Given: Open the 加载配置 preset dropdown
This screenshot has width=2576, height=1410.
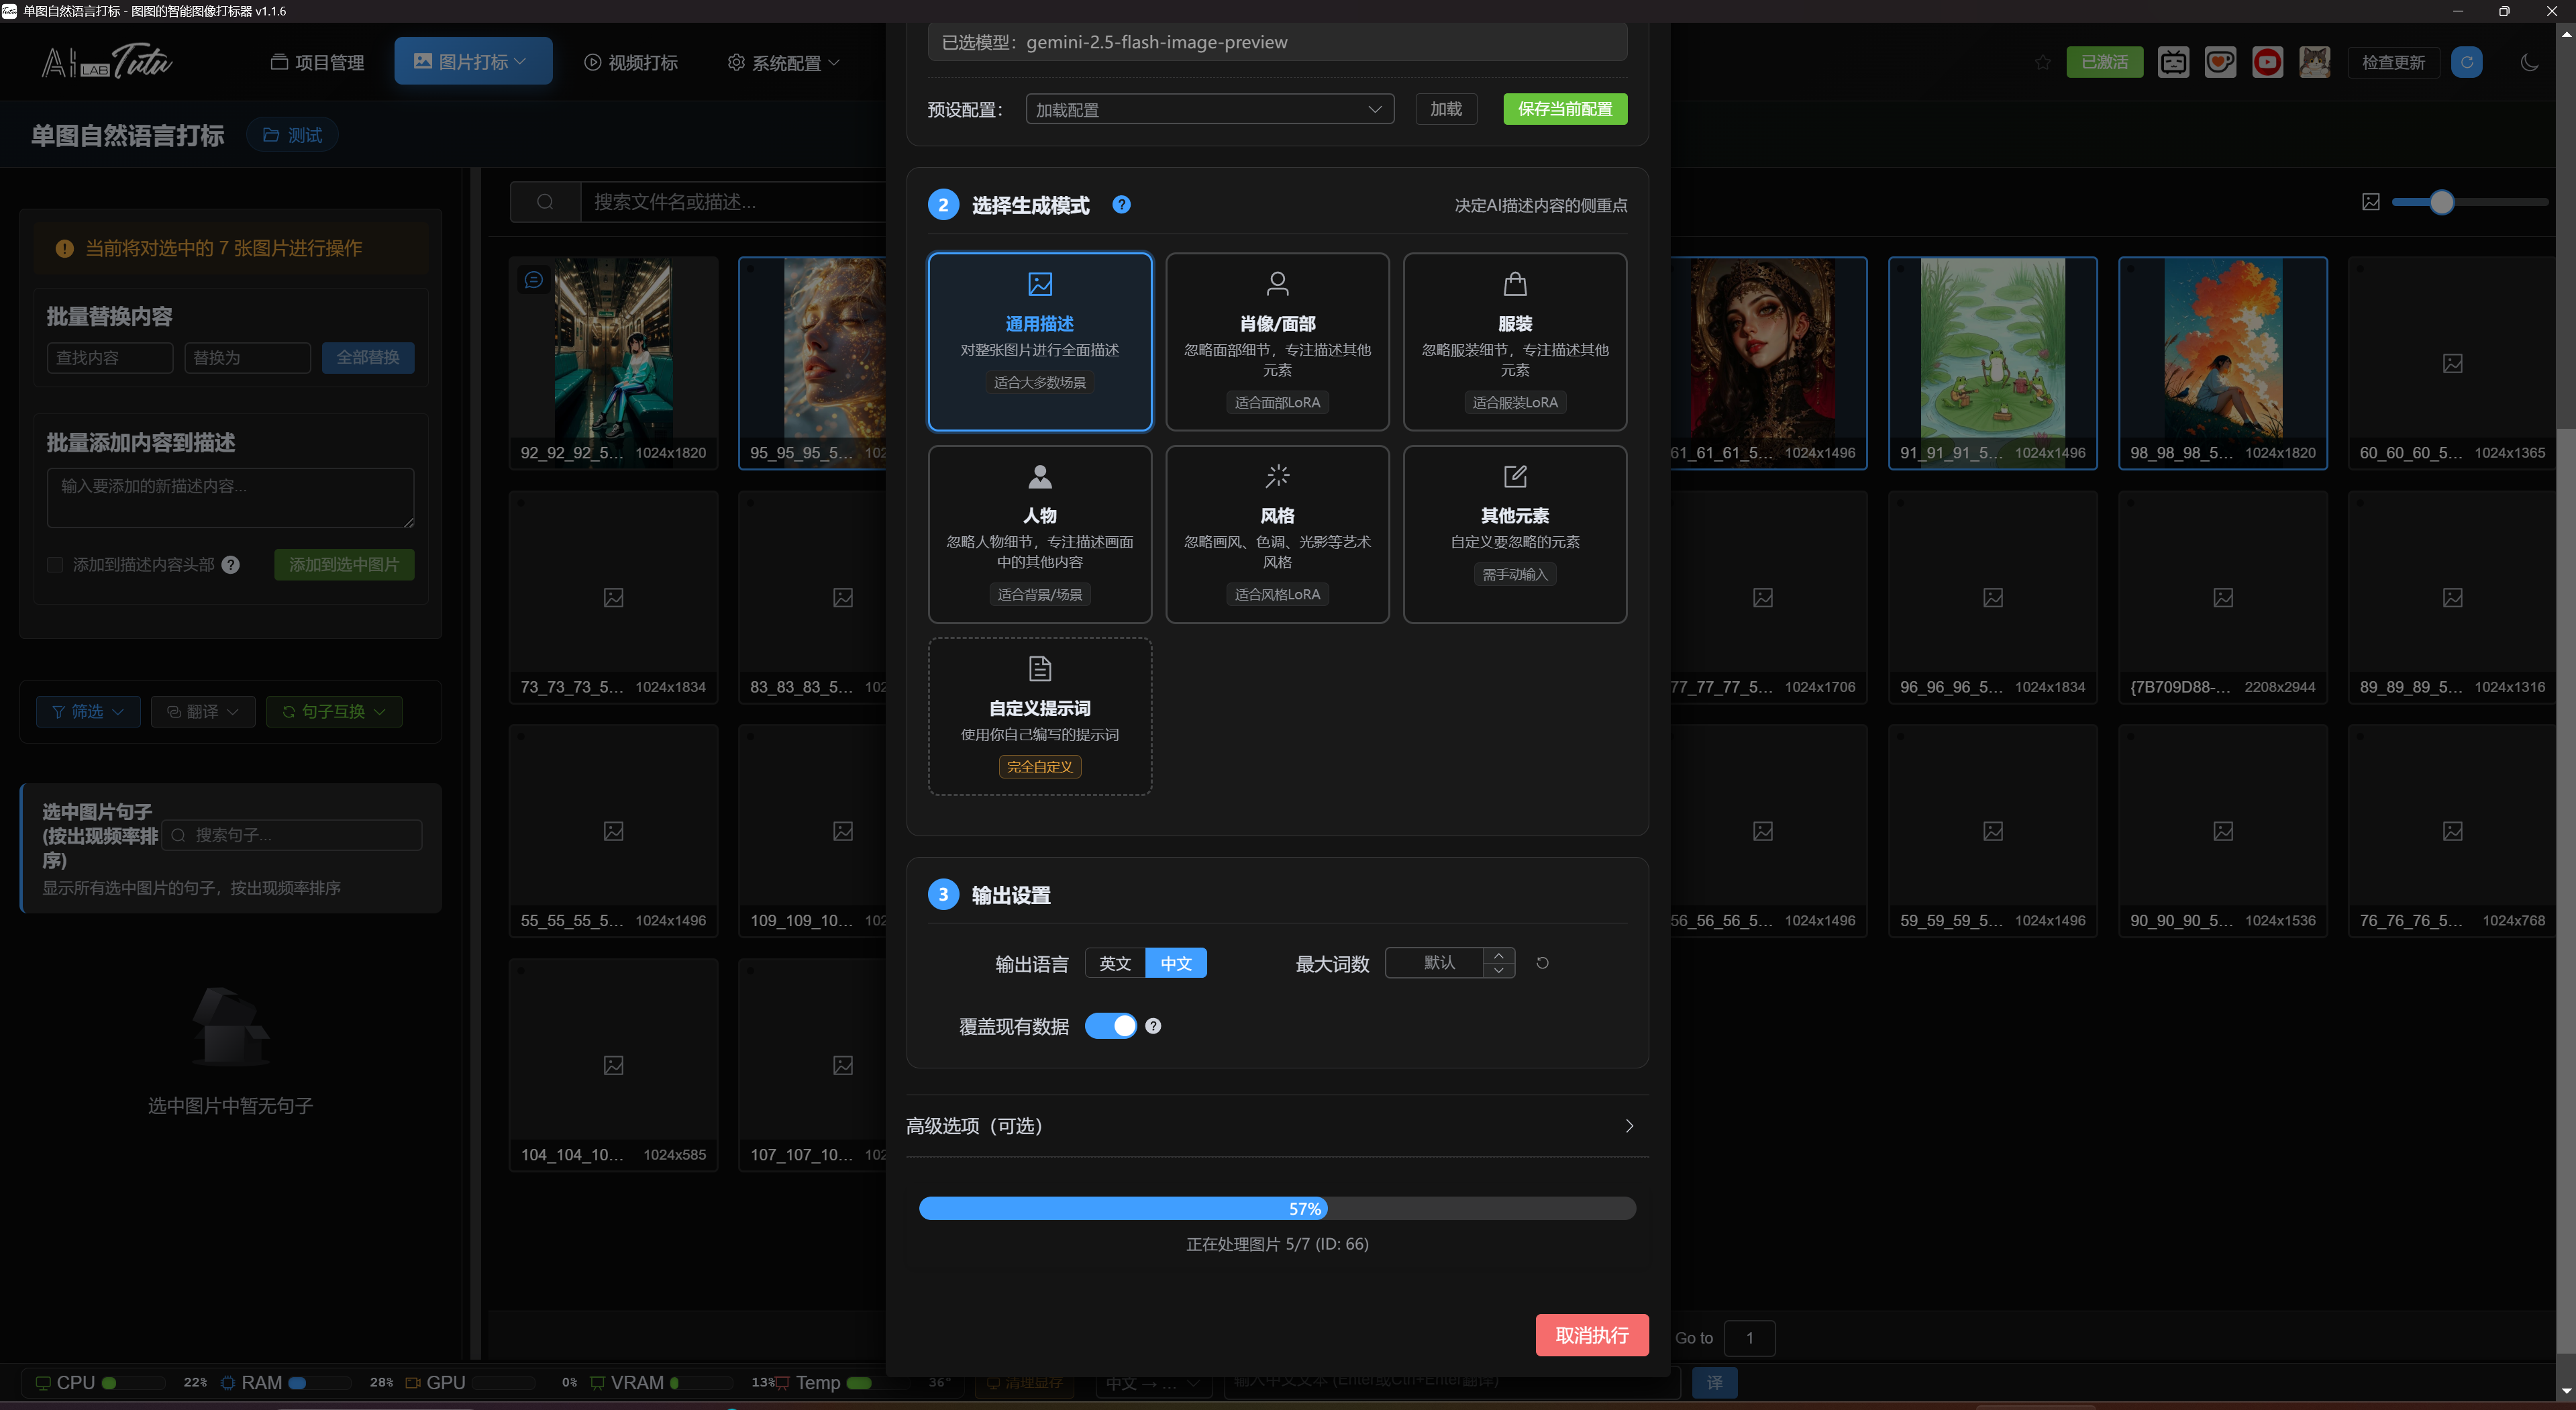Looking at the screenshot, I should [x=1209, y=109].
